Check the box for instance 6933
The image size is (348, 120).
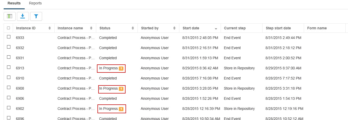tap(9, 37)
